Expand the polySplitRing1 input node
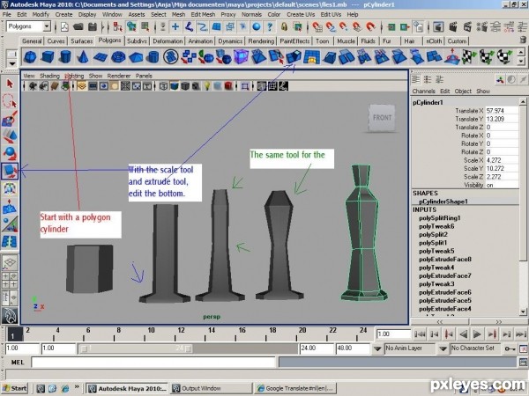Viewport: 529px width, 396px height. click(440, 218)
